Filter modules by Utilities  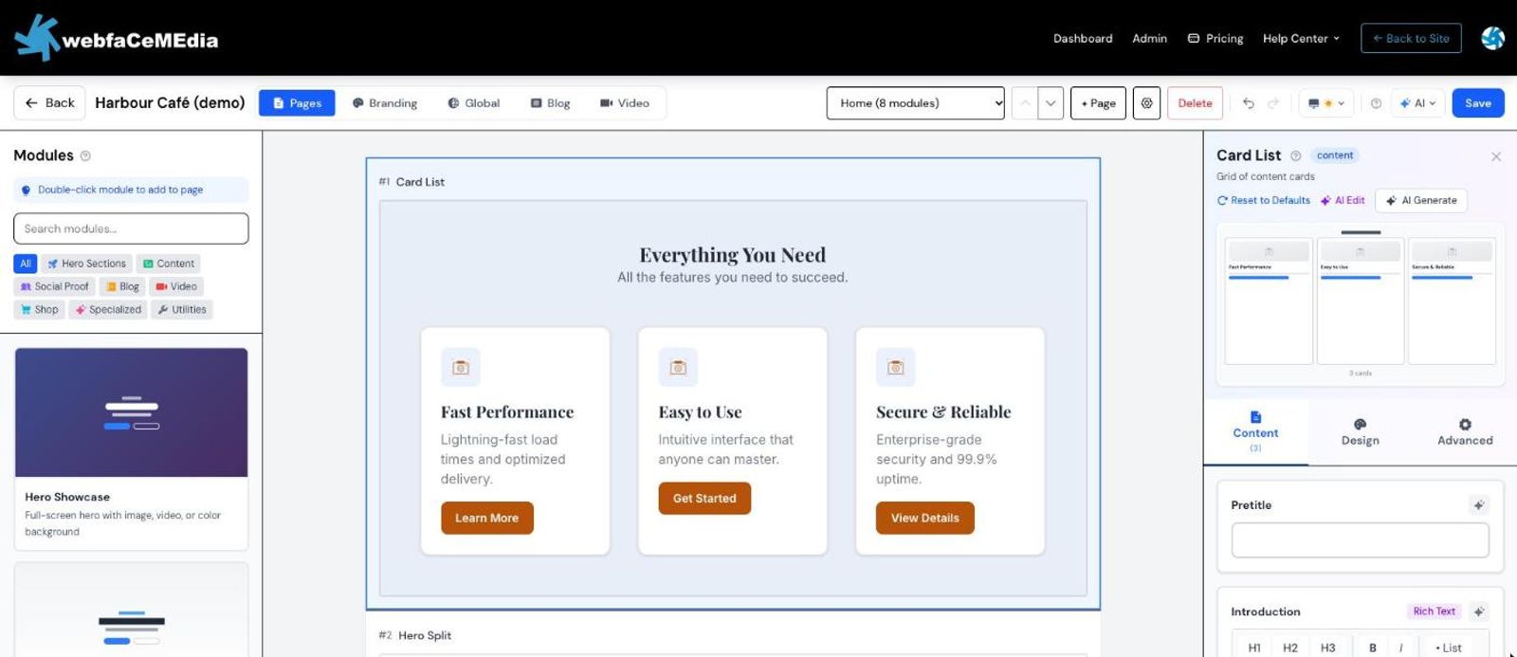182,309
